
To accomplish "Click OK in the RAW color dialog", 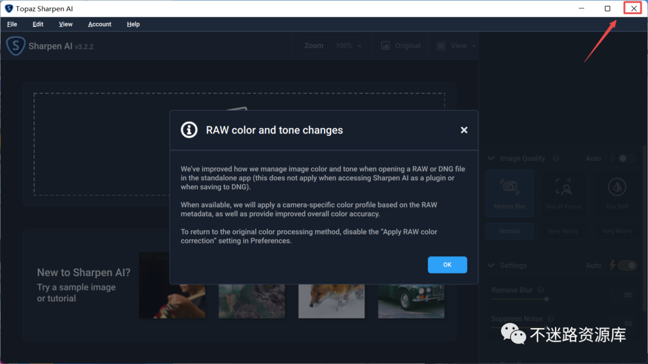I will (447, 265).
